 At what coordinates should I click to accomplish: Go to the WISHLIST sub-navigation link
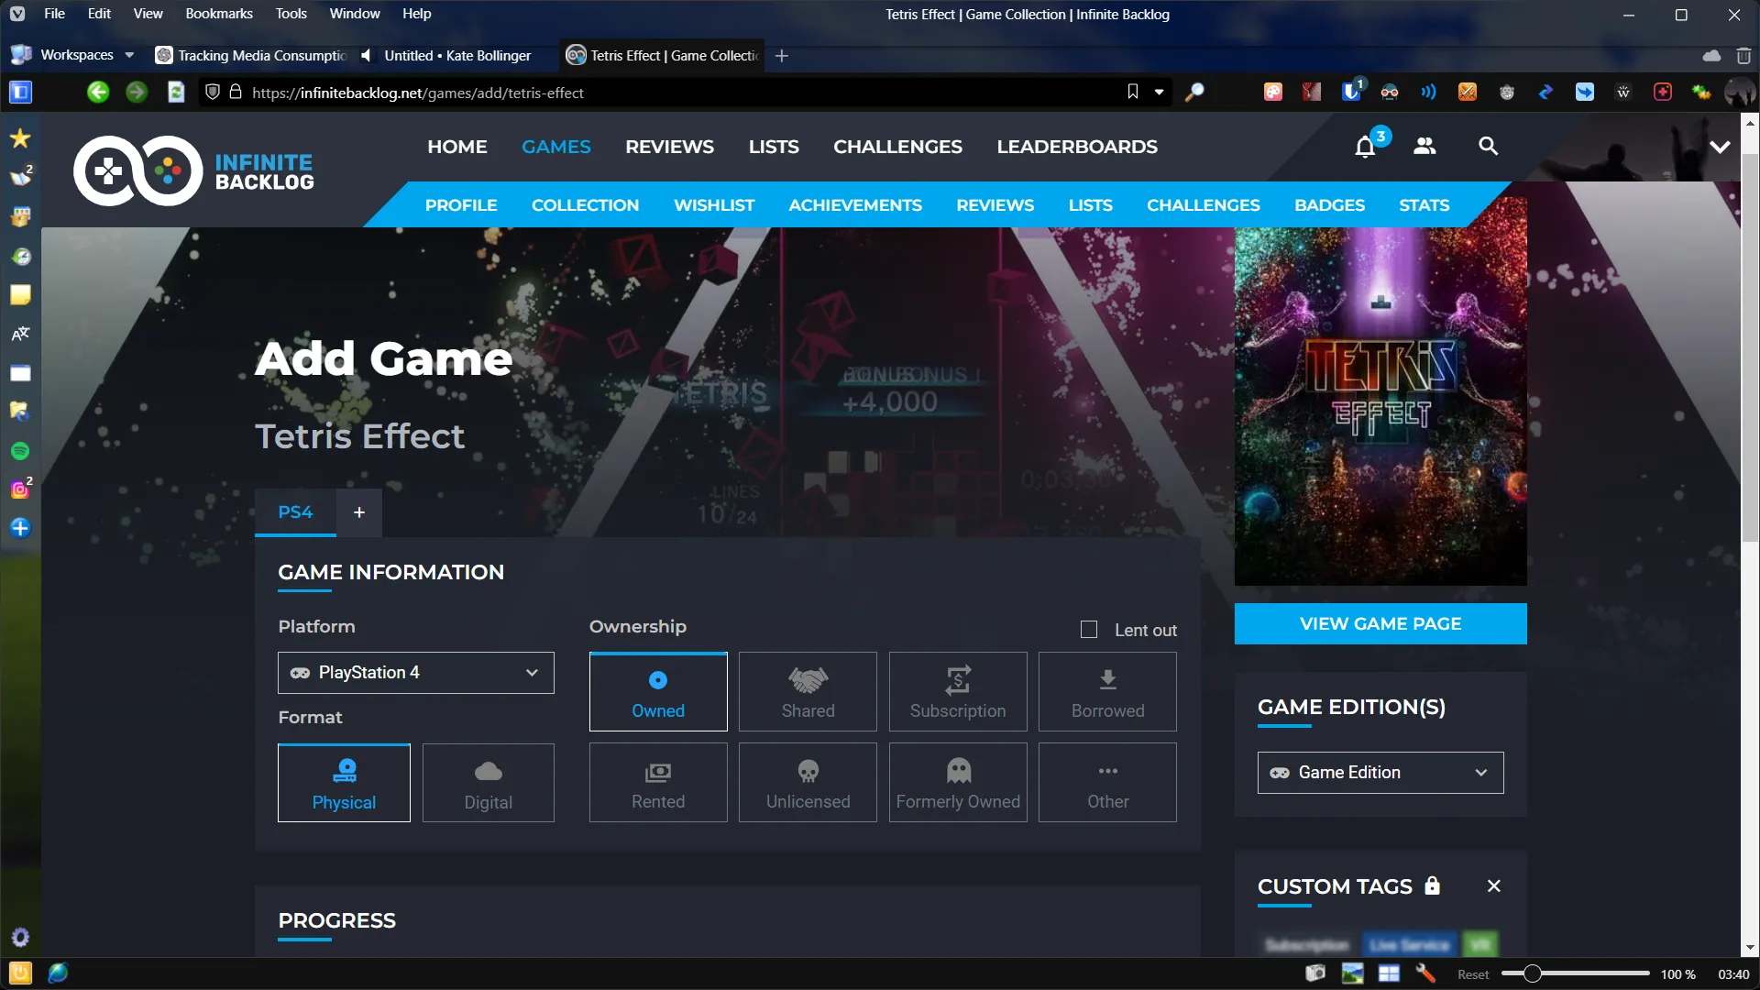714,205
